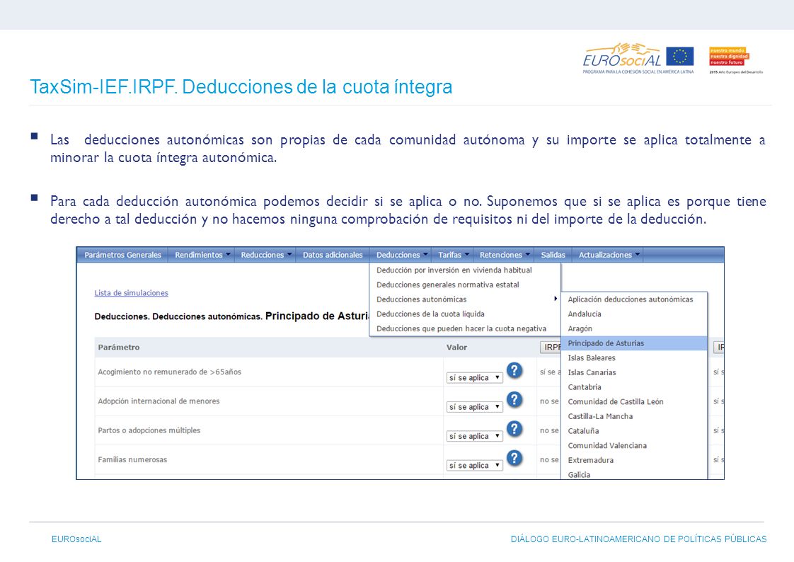
Task: Choose Andalucía from the submenu
Action: tap(635, 314)
